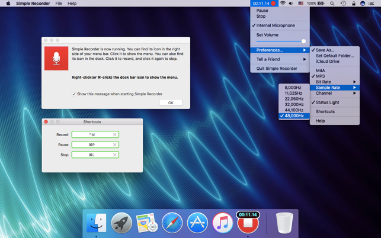Select the M4A format option
381x238 pixels.
pos(321,70)
